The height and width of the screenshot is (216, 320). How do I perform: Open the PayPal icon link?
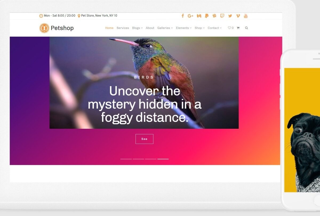point(207,16)
